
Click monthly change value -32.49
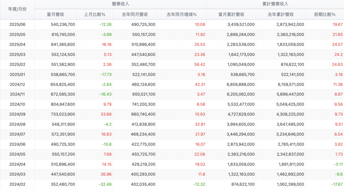pyautogui.click(x=105, y=184)
